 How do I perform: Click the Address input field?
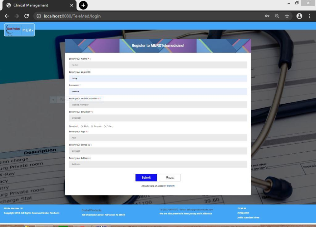(x=158, y=164)
